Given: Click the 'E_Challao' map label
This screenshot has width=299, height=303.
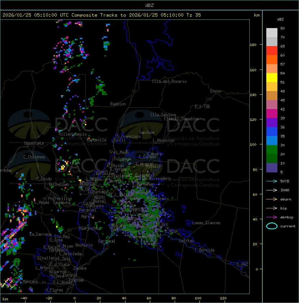Looking at the screenshot, I should click(59, 184).
